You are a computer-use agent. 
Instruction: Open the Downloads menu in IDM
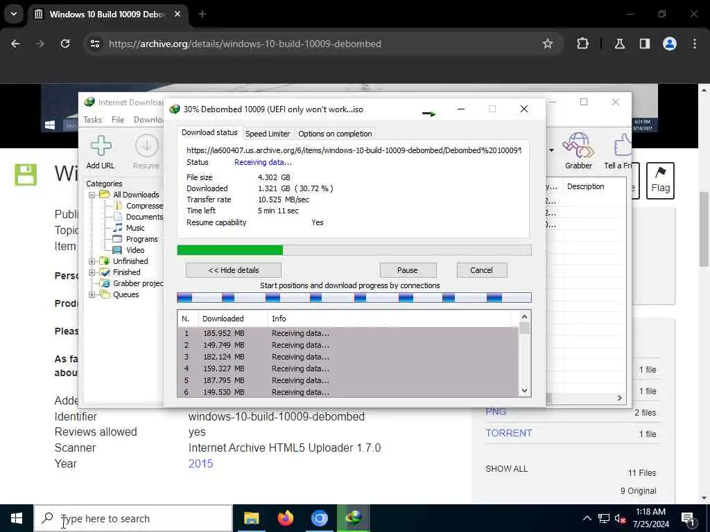point(148,120)
